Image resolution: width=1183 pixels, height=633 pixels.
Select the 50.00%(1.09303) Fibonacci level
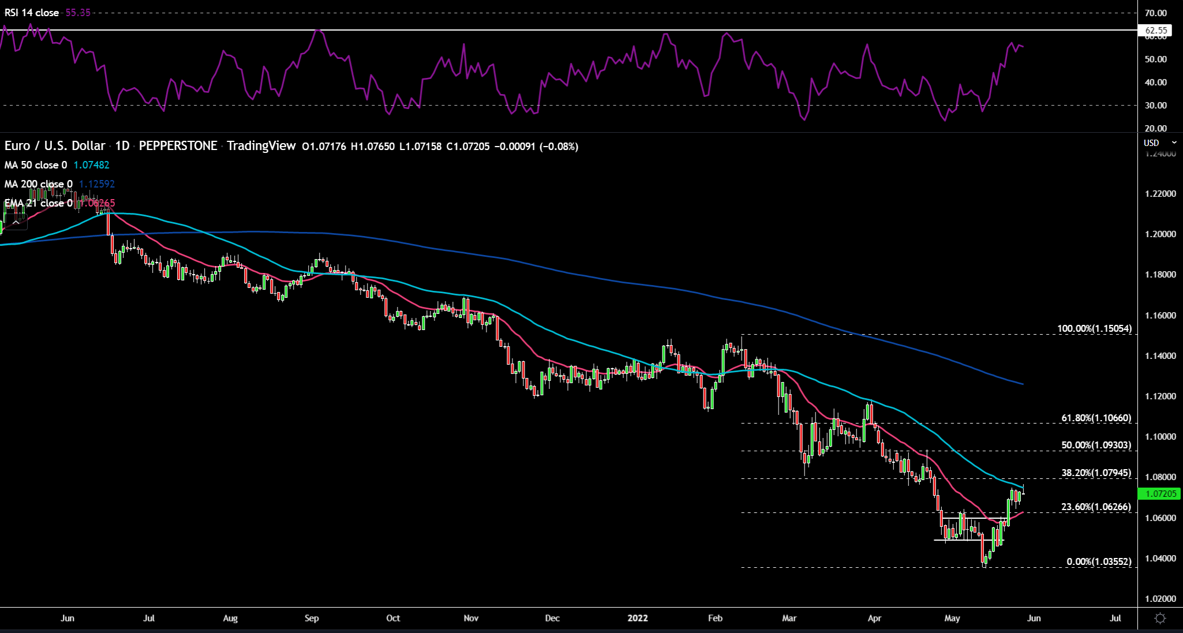click(1096, 445)
